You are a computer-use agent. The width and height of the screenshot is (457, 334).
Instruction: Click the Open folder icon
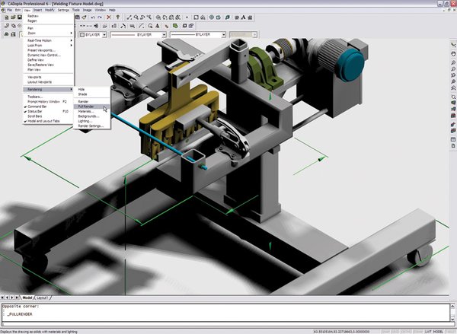pos(13,17)
